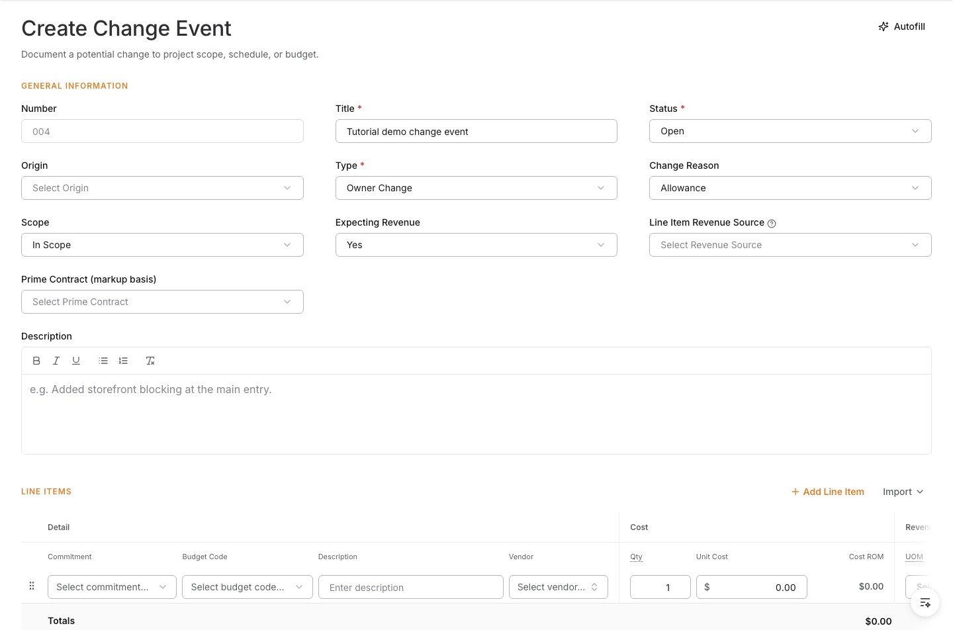Click the LINE ITEMS section header
Image resolution: width=953 pixels, height=630 pixels.
click(46, 492)
